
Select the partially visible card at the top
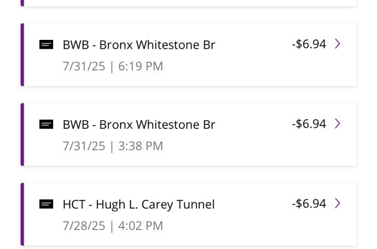tap(187, 2)
